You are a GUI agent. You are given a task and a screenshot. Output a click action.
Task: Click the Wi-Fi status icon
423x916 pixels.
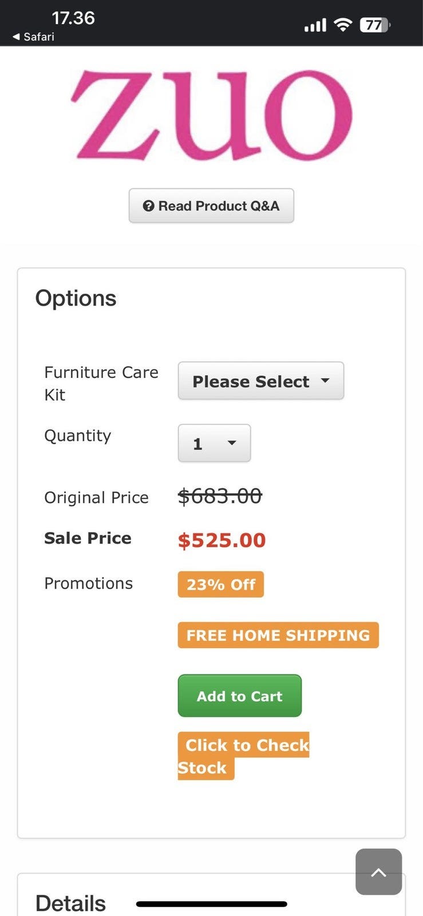point(343,25)
